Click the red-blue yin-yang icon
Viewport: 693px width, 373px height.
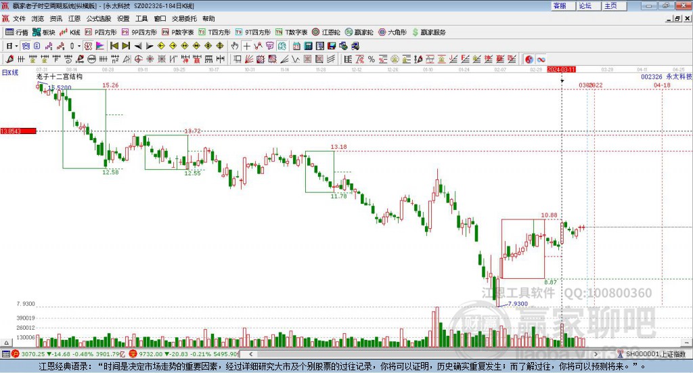529,59
